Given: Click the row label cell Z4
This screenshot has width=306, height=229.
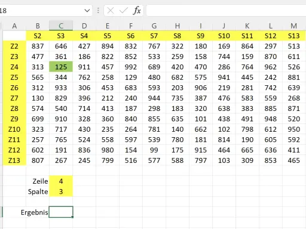Looking at the screenshot, I should tap(14, 67).
